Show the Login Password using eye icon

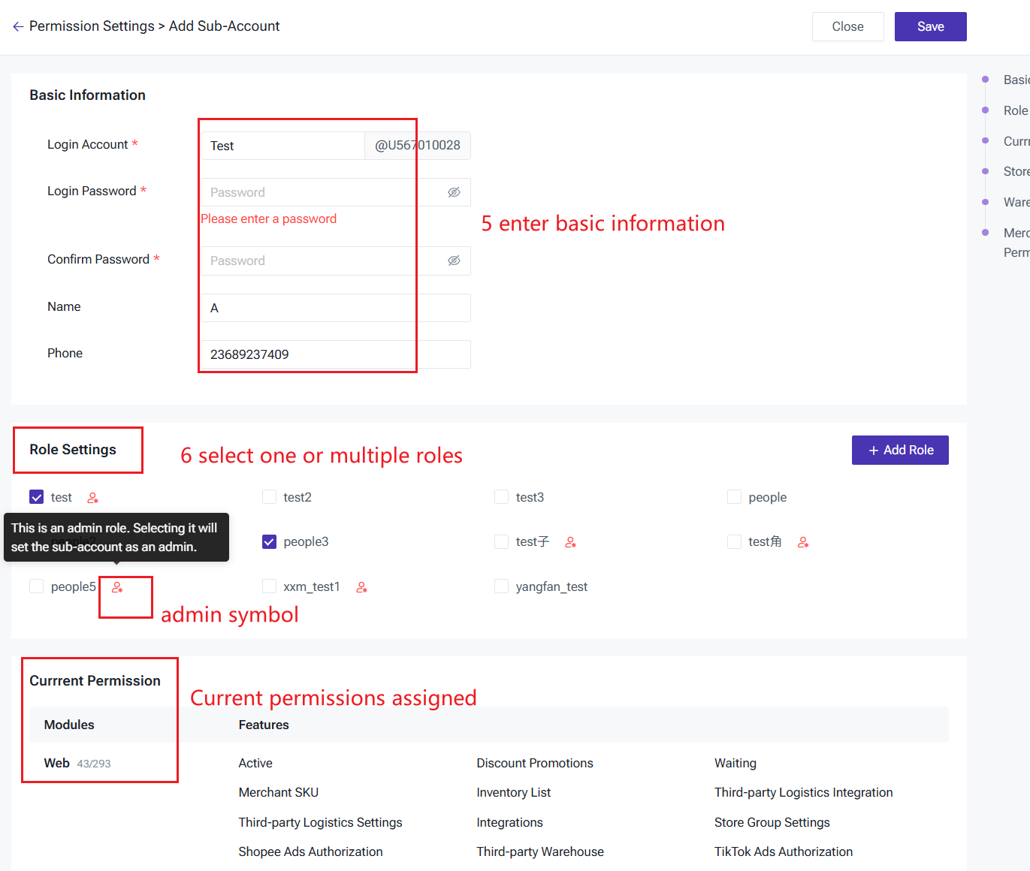click(454, 192)
